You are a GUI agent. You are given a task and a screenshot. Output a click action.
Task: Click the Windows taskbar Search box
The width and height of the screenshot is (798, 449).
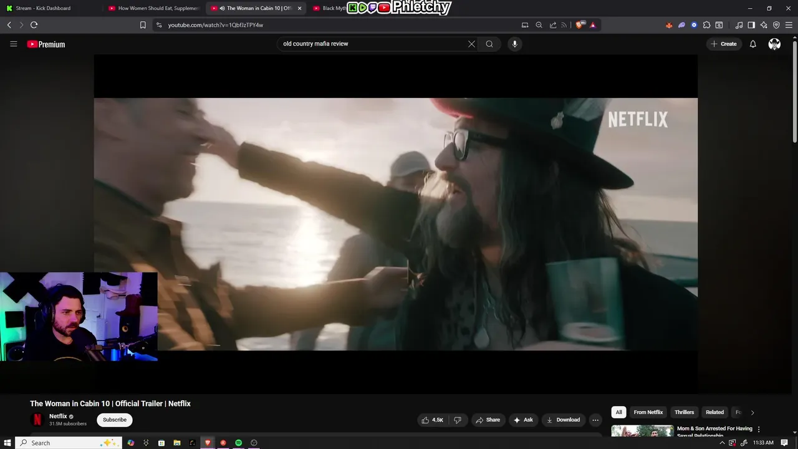(x=68, y=443)
